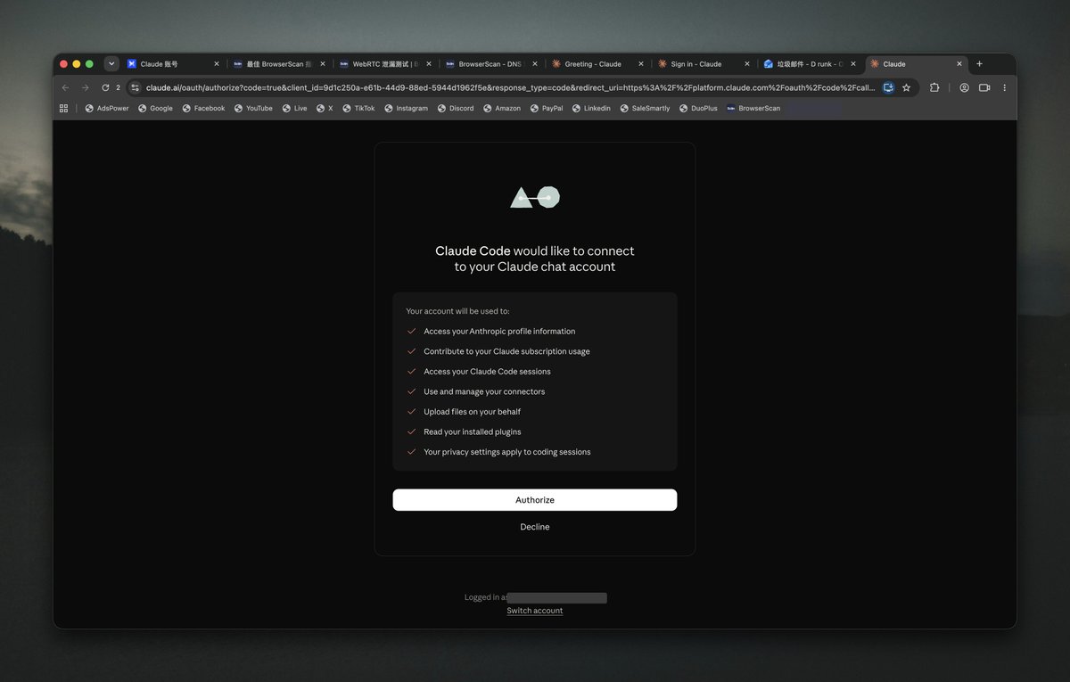Click the camera icon in the toolbar
This screenshot has width=1070, height=682.
(x=984, y=87)
